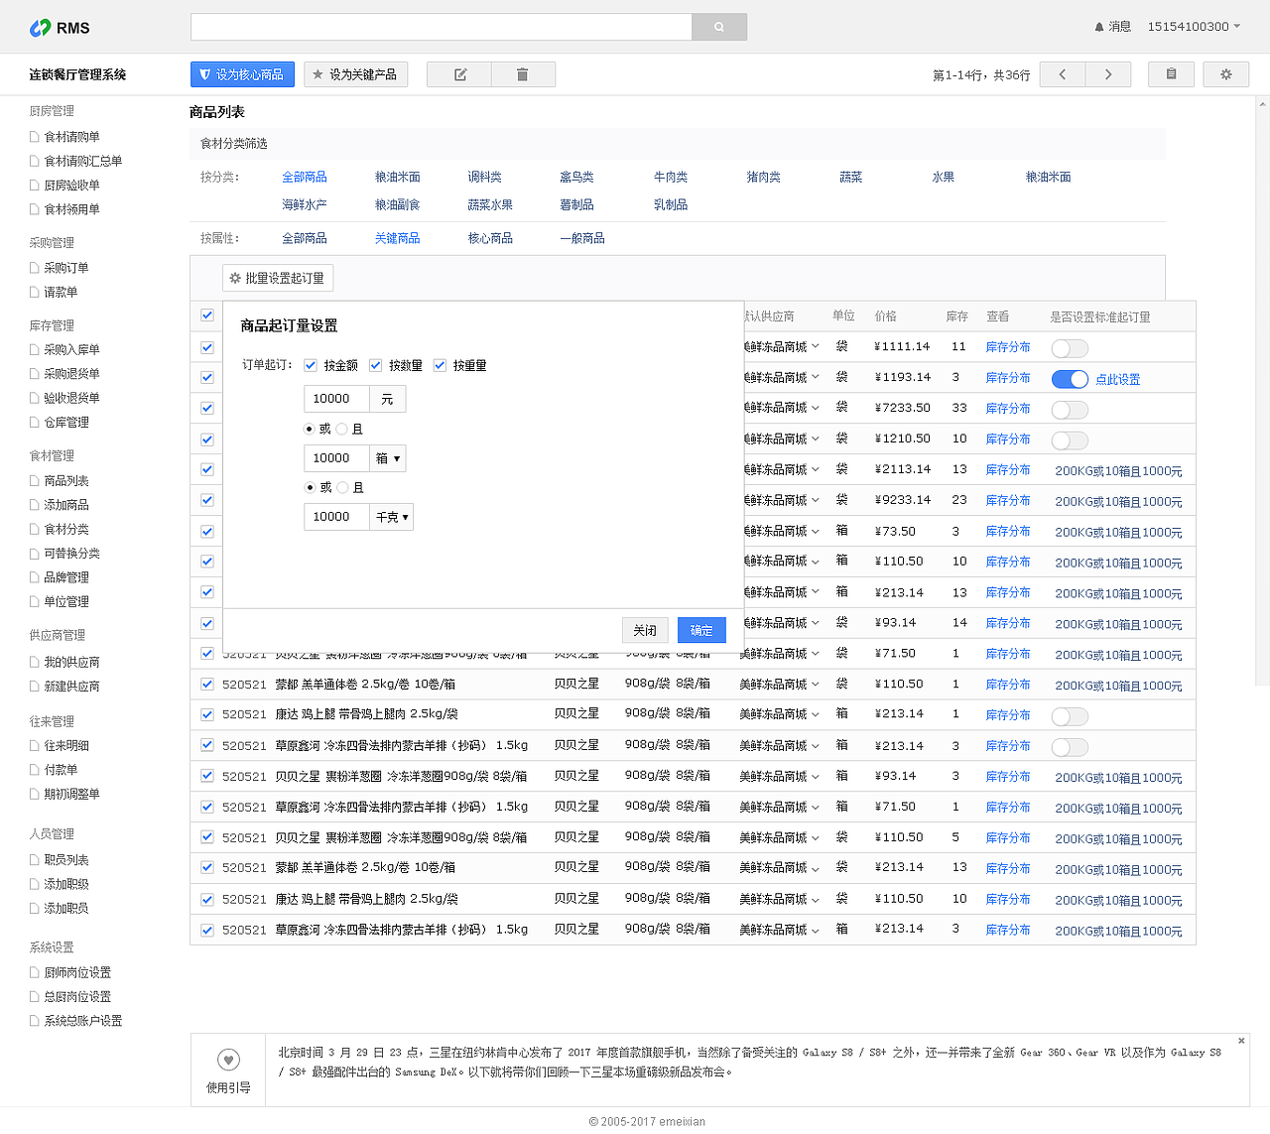The height and width of the screenshot is (1134, 1270).
Task: Close the news banner with X
Action: tap(1241, 1041)
